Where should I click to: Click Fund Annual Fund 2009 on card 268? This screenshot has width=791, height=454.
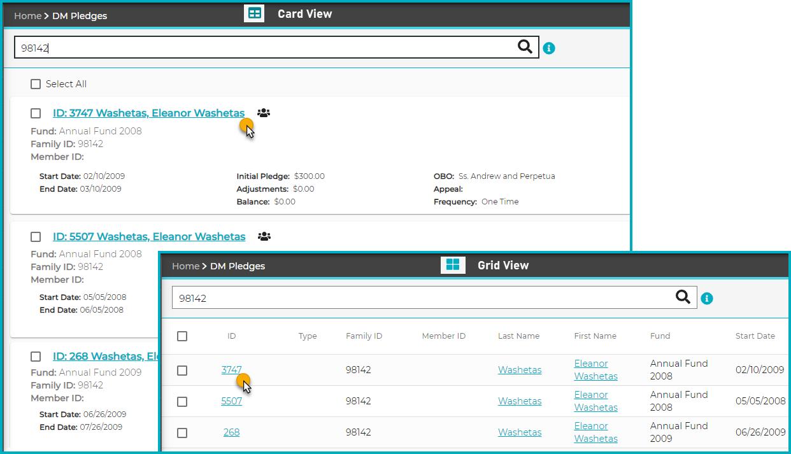[86, 372]
